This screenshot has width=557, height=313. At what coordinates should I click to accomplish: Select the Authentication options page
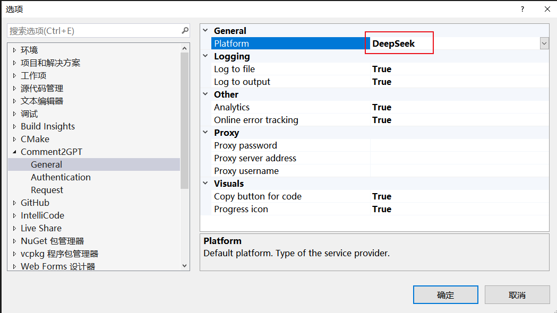pos(61,177)
